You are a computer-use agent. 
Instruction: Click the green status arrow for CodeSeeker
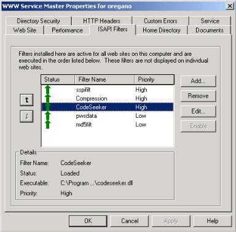[47, 107]
